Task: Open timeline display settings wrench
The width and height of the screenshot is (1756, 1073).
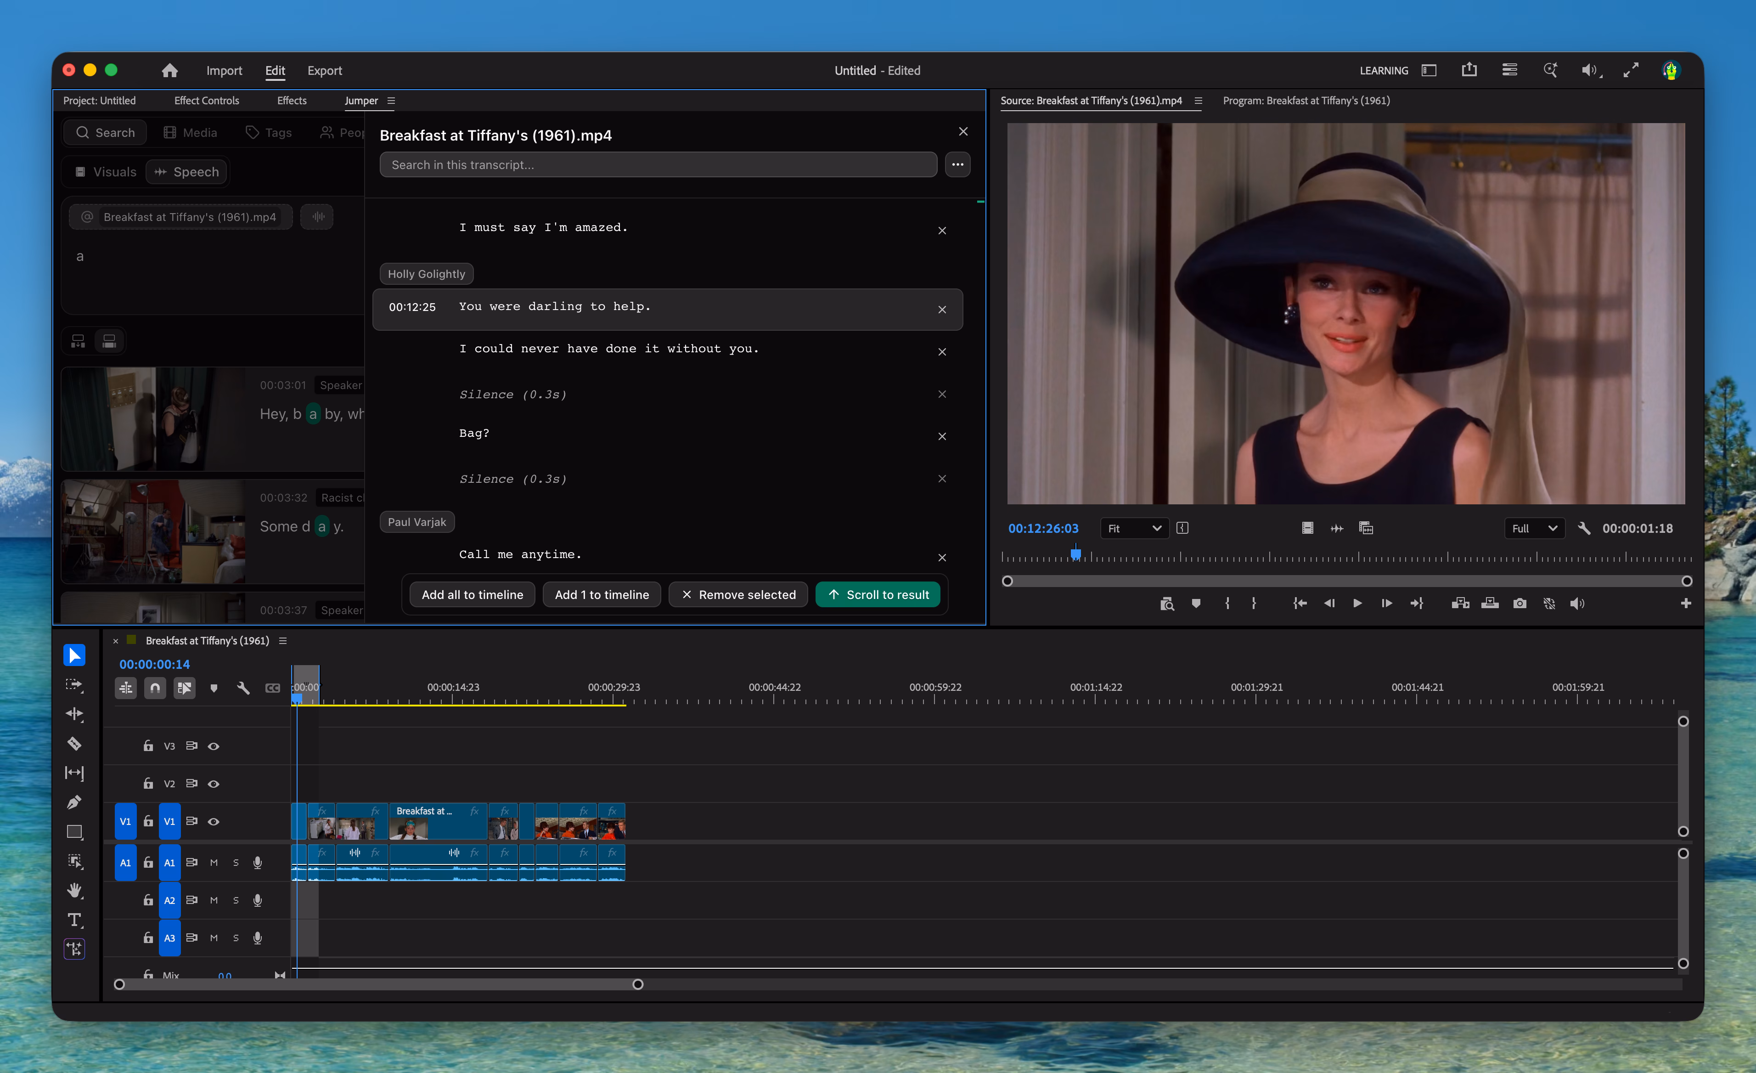Action: click(x=243, y=688)
